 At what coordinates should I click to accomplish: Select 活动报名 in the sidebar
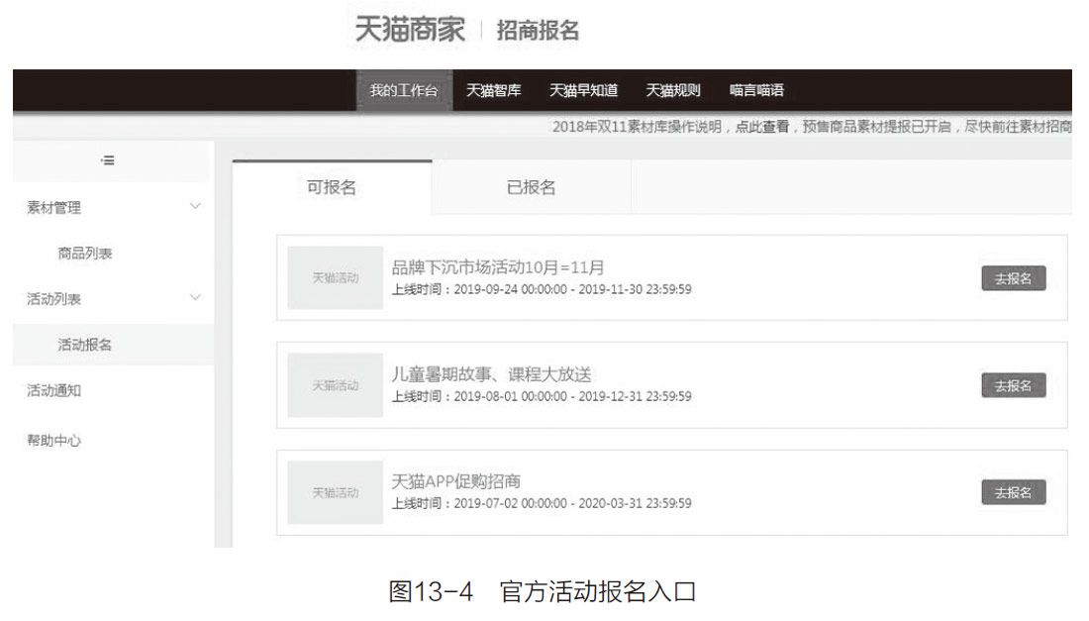pos(85,345)
